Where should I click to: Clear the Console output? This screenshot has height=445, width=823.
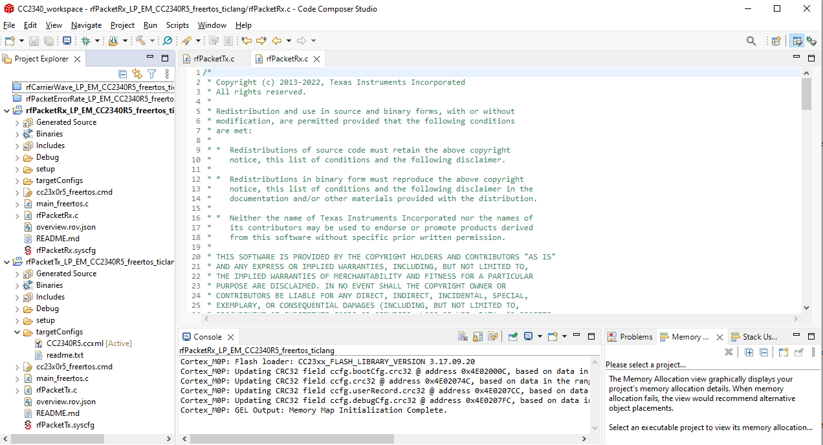click(463, 336)
